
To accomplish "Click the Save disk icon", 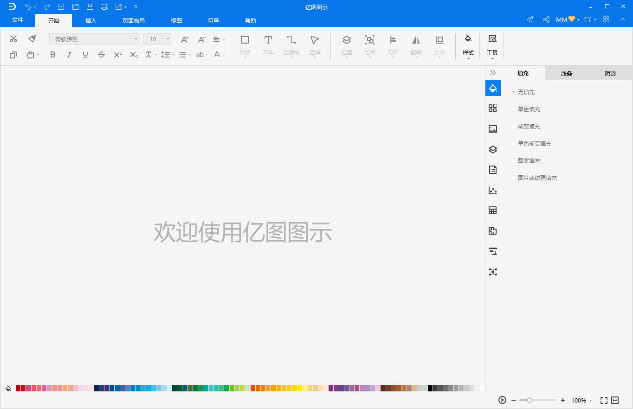I will pos(90,6).
